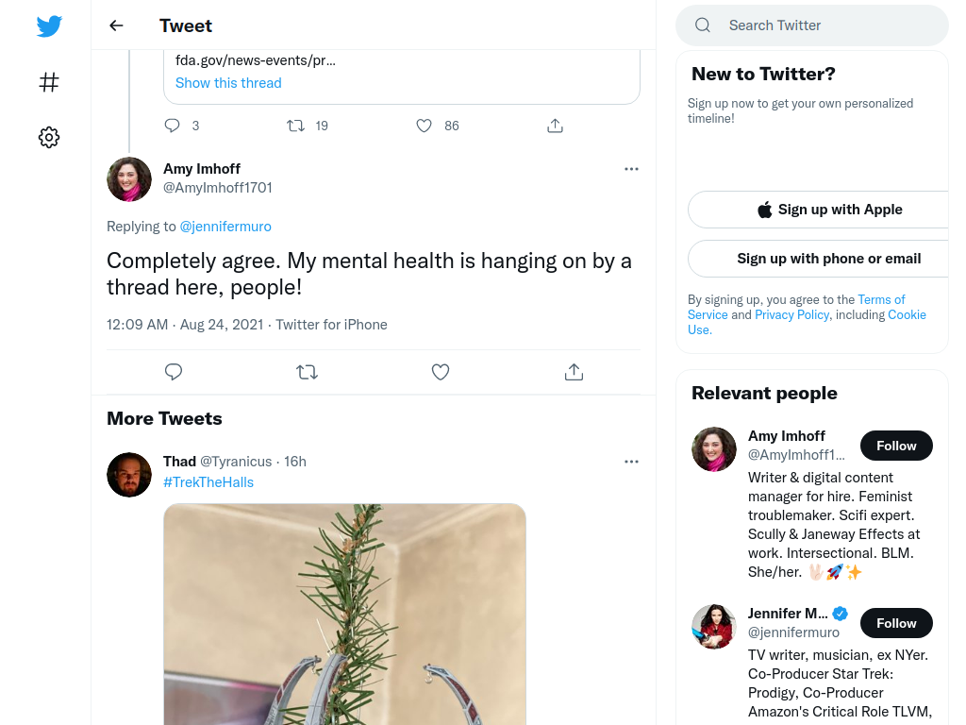
Task: Reply to Amy Imhoff's tweet
Action: (174, 372)
